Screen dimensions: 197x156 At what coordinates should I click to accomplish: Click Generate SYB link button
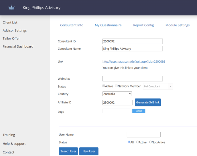pos(148,102)
